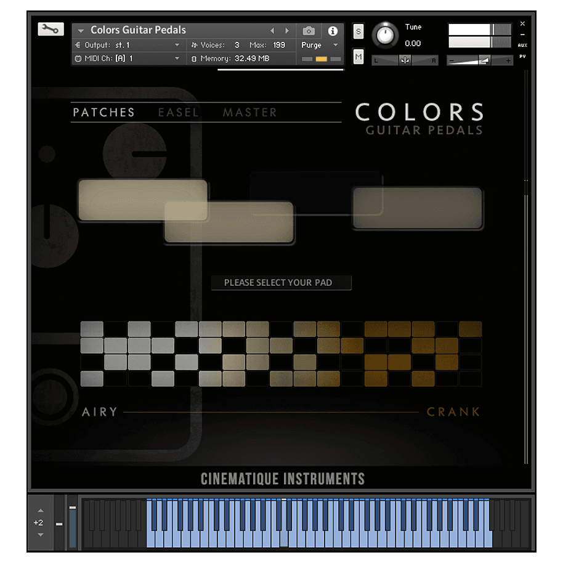Click the pan slider between L and R
The image size is (563, 563).
[405, 60]
